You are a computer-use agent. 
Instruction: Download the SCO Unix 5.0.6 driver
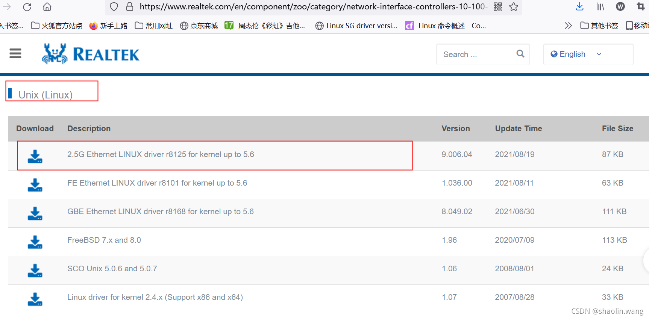coord(35,271)
